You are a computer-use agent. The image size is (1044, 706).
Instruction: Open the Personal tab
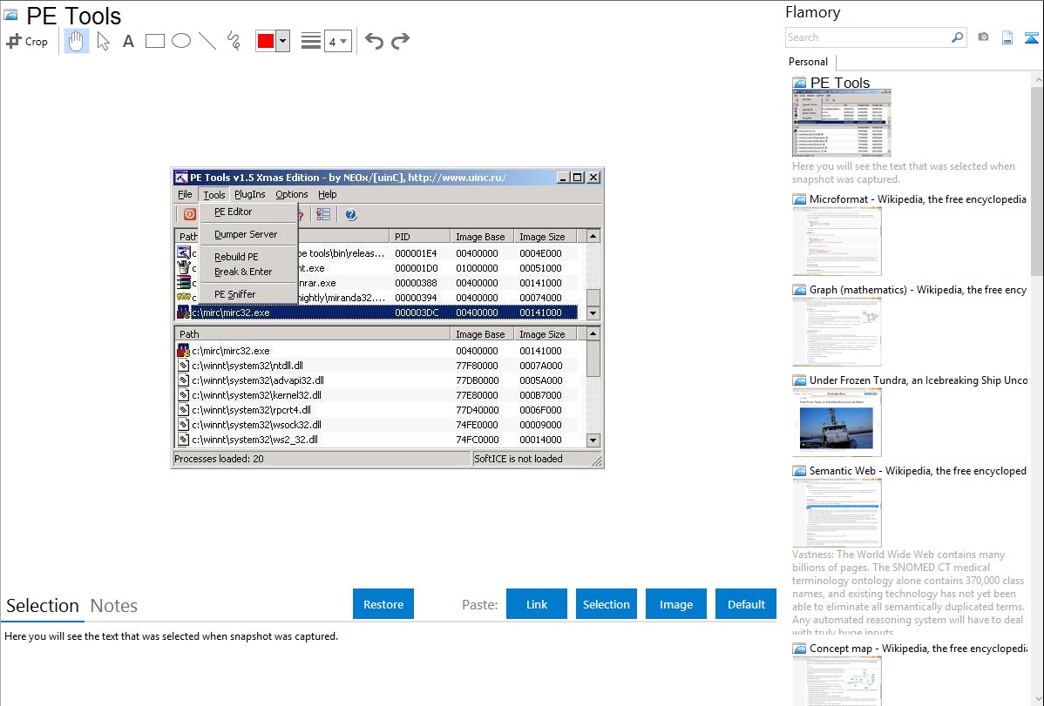(x=809, y=62)
